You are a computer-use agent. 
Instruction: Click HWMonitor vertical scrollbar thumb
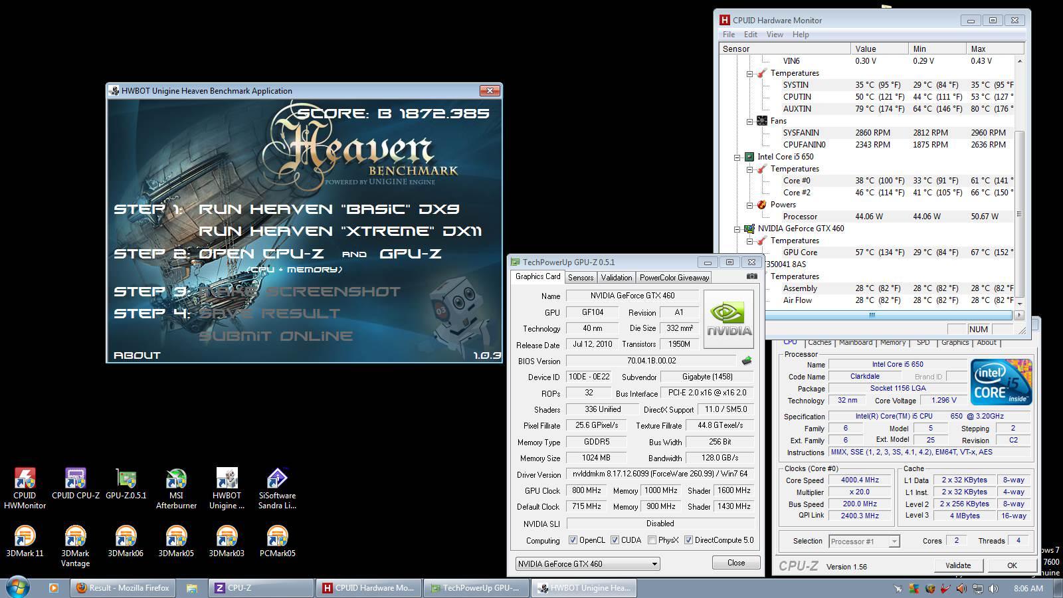click(x=1020, y=213)
